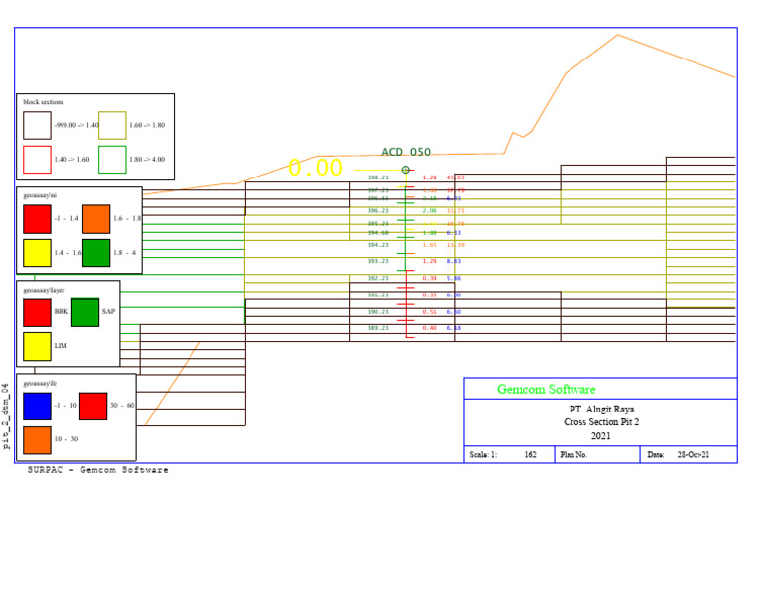The image size is (762, 589).
Task: Click the red 1.40 -> 1.60 block box
Action: click(37, 160)
